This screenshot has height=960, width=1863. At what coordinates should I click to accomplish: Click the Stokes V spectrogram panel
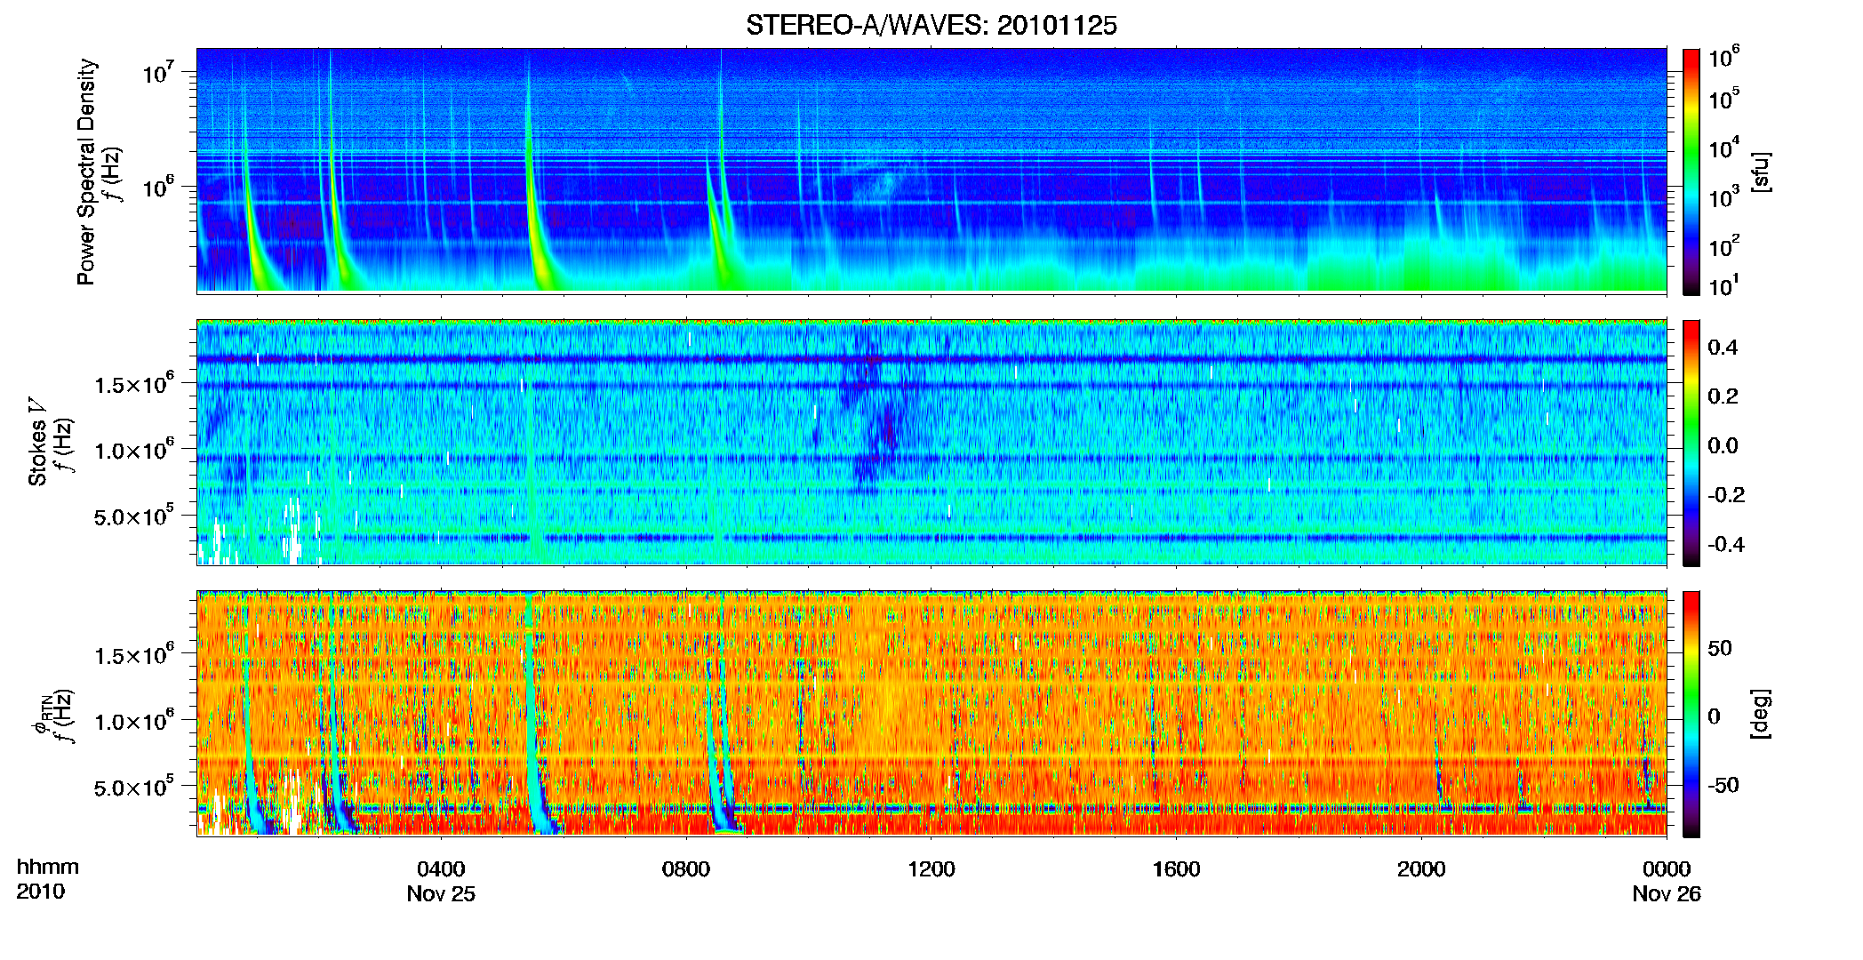[931, 443]
